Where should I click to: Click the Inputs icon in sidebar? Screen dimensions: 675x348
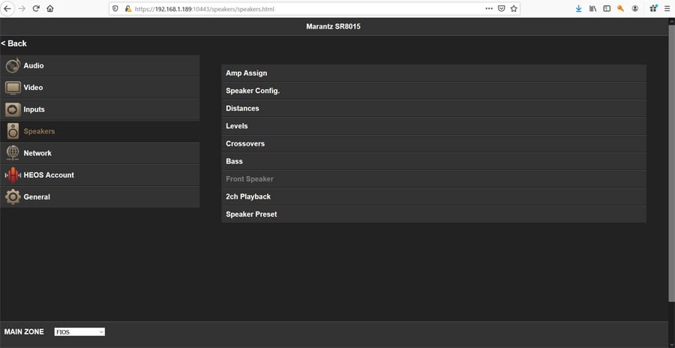[x=13, y=109]
